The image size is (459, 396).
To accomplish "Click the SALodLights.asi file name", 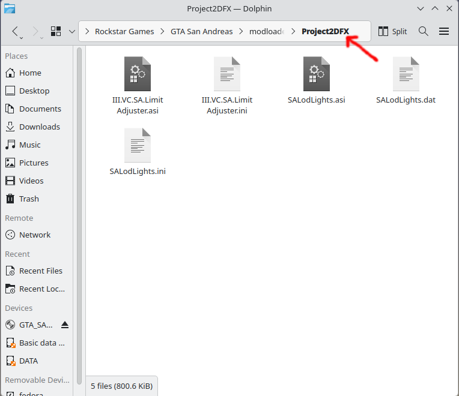I will (317, 100).
